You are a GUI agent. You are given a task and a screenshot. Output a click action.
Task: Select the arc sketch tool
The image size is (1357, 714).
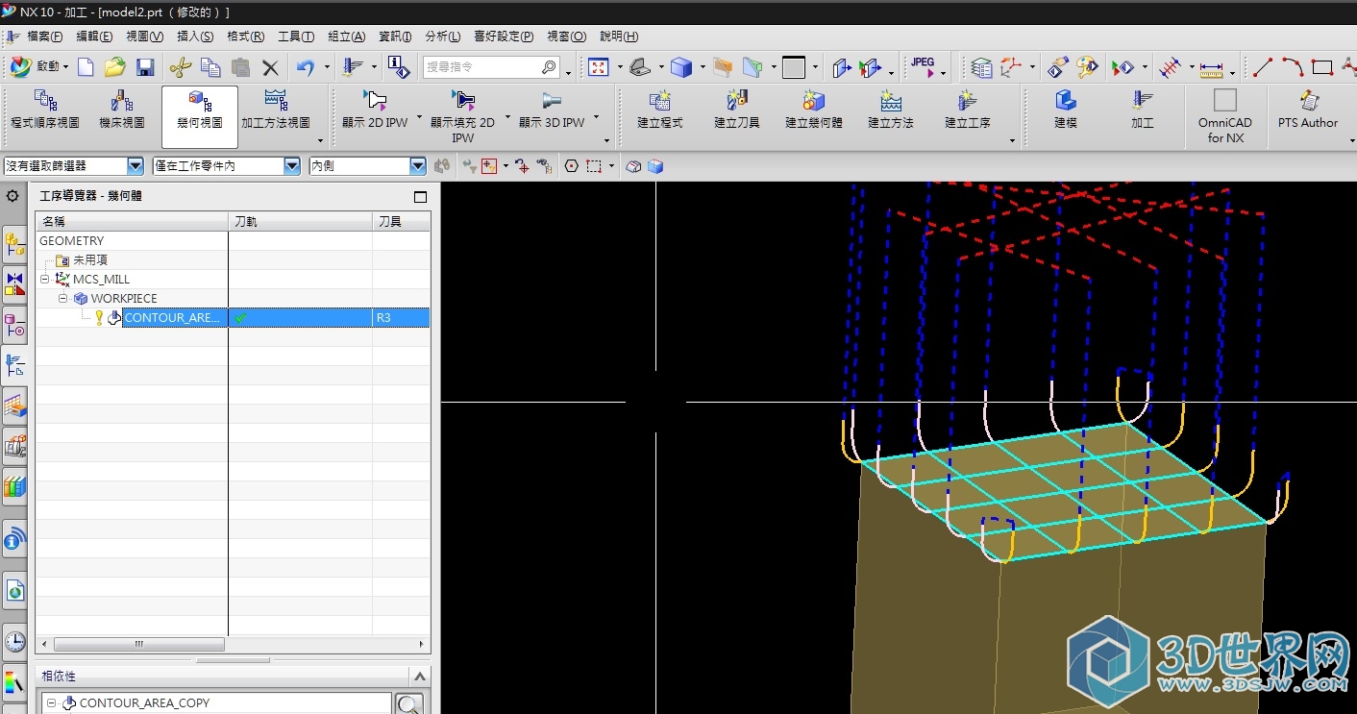point(1293,67)
